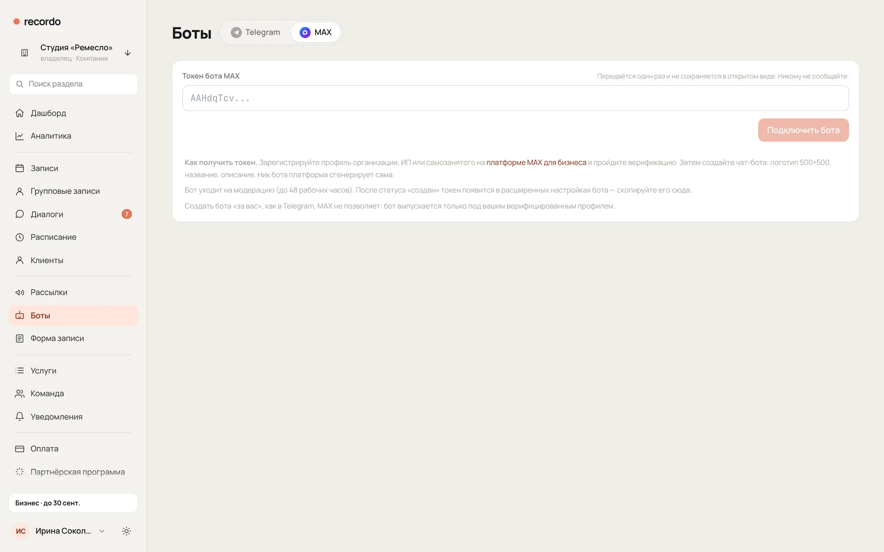Click the MAX messenger logo icon
Viewport: 884px width, 552px height.
[x=305, y=33]
